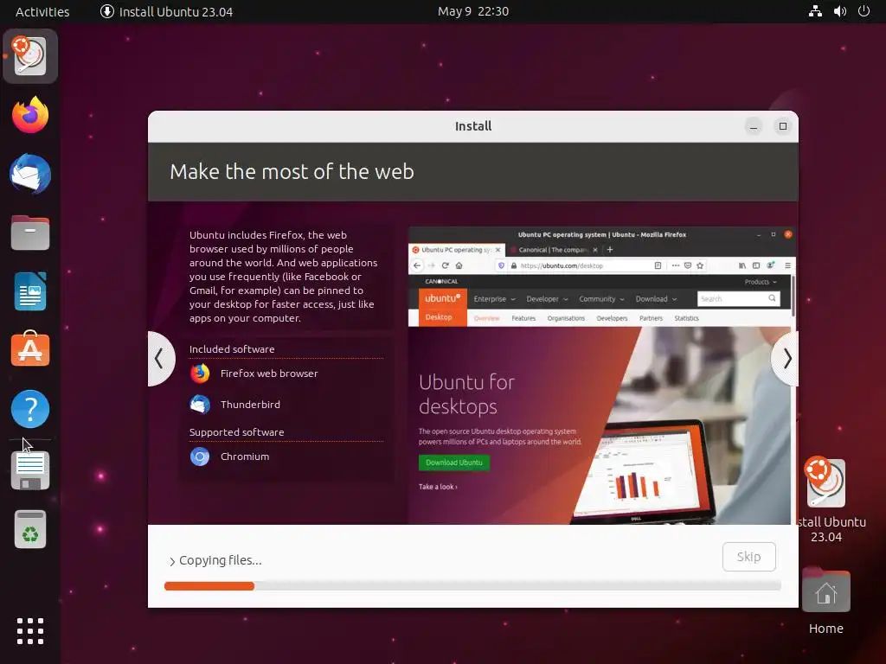Minimize the Install window
This screenshot has width=886, height=664.
(754, 126)
